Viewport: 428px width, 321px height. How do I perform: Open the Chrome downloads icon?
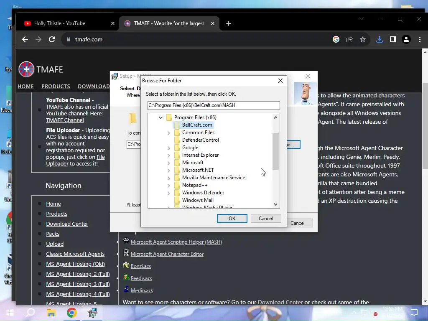click(x=380, y=39)
